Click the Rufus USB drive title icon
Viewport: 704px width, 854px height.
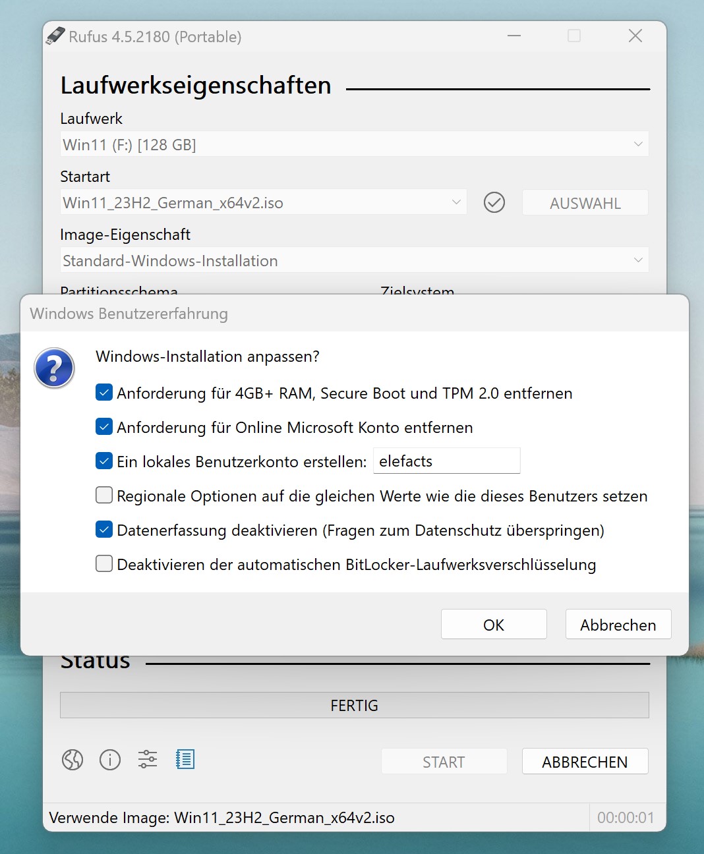(55, 36)
